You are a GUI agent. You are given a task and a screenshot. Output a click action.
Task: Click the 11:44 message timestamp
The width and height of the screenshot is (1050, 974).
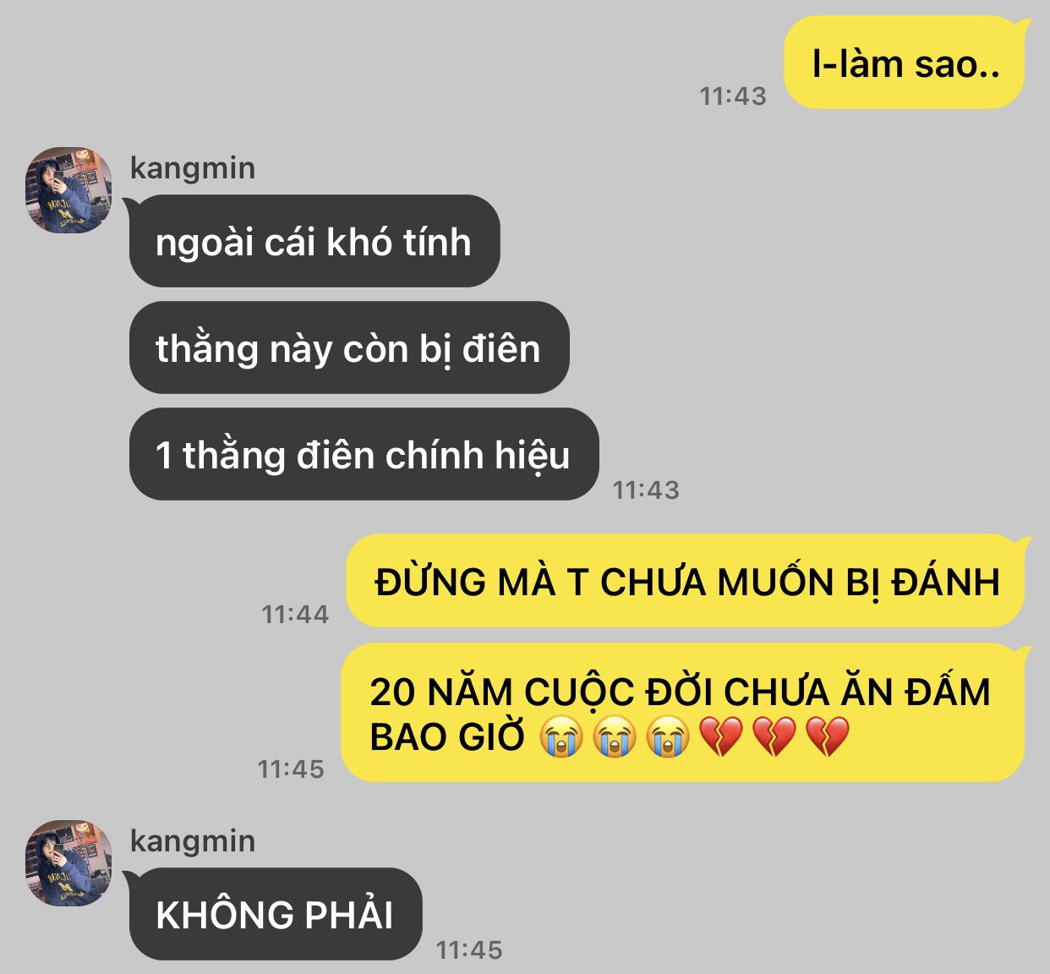[x=295, y=614]
